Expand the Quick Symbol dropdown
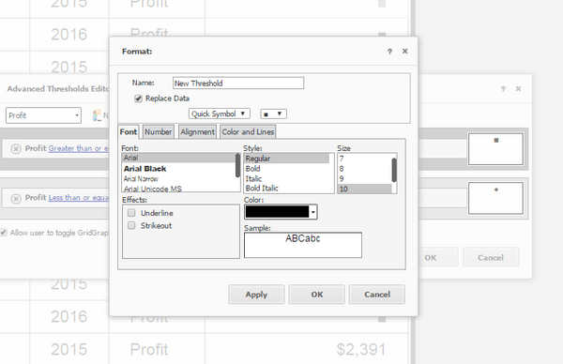This screenshot has width=563, height=364. (219, 114)
